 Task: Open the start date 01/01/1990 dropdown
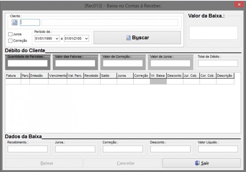pyautogui.click(x=57, y=38)
